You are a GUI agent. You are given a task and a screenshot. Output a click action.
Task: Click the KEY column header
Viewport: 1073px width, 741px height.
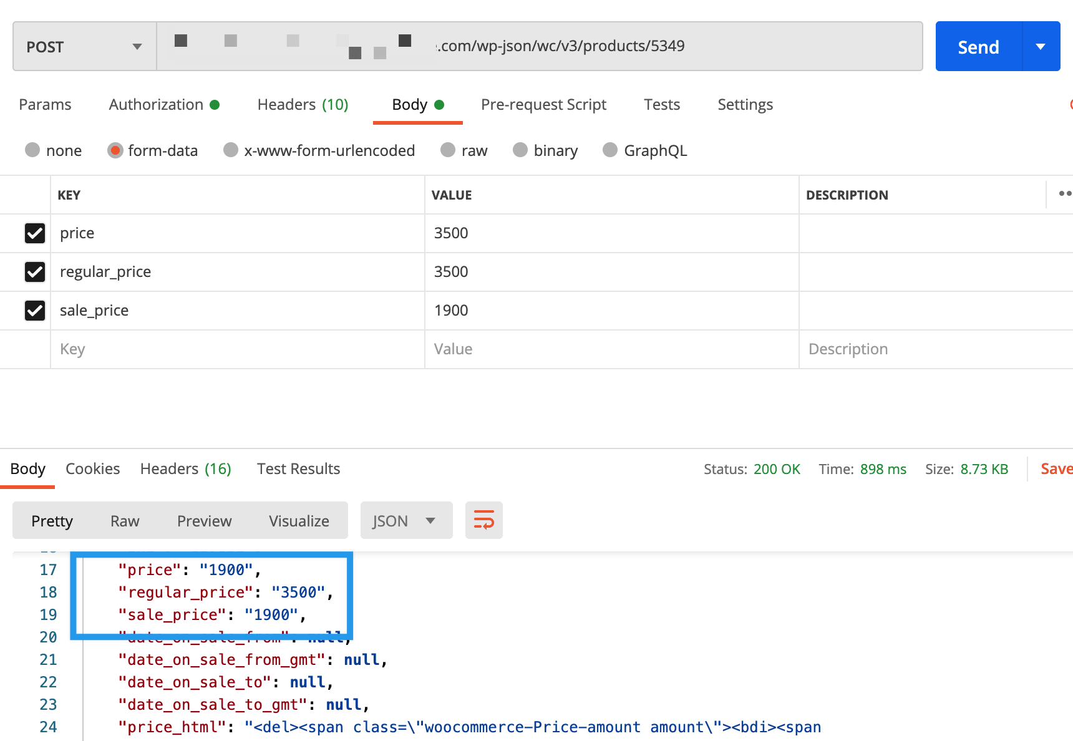click(x=69, y=195)
